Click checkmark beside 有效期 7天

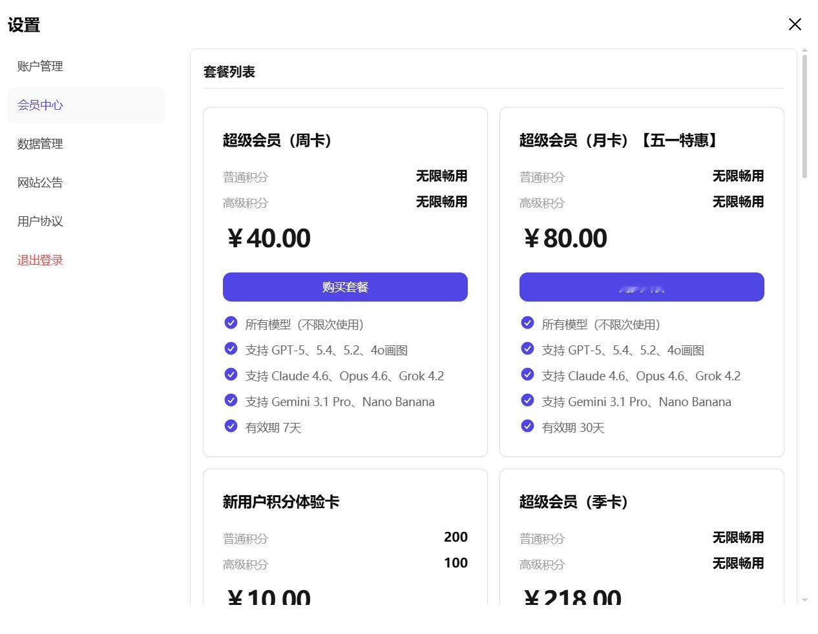click(x=231, y=426)
